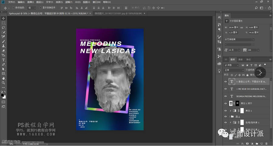Open the 滤镜(T) menu
This screenshot has height=146, width=273.
pyautogui.click(x=69, y=2)
